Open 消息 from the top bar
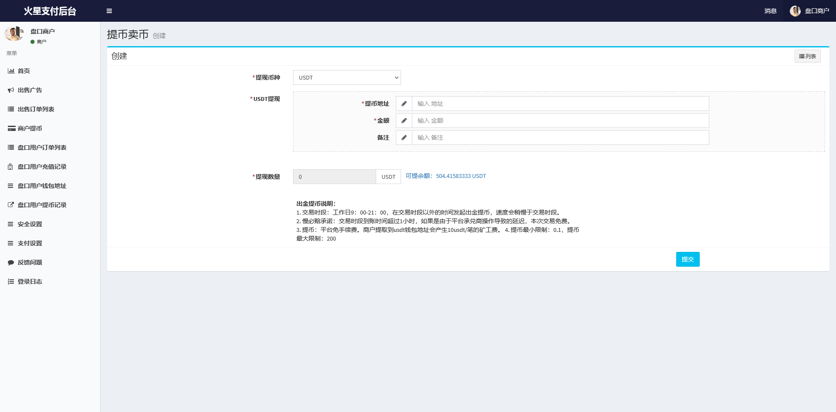 pos(770,10)
